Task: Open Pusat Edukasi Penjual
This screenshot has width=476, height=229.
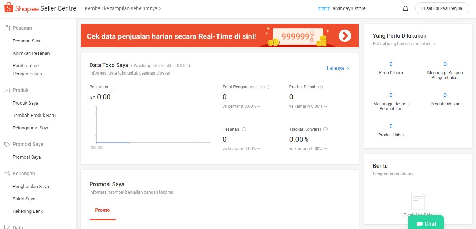Action: (x=442, y=8)
